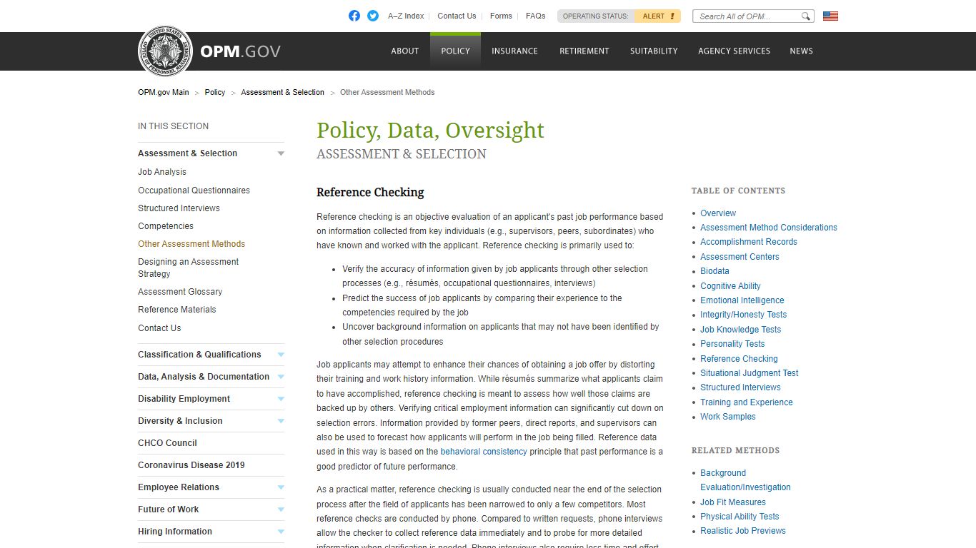Open Realistic Job Previews related method
The height and width of the screenshot is (548, 976).
[x=743, y=531]
